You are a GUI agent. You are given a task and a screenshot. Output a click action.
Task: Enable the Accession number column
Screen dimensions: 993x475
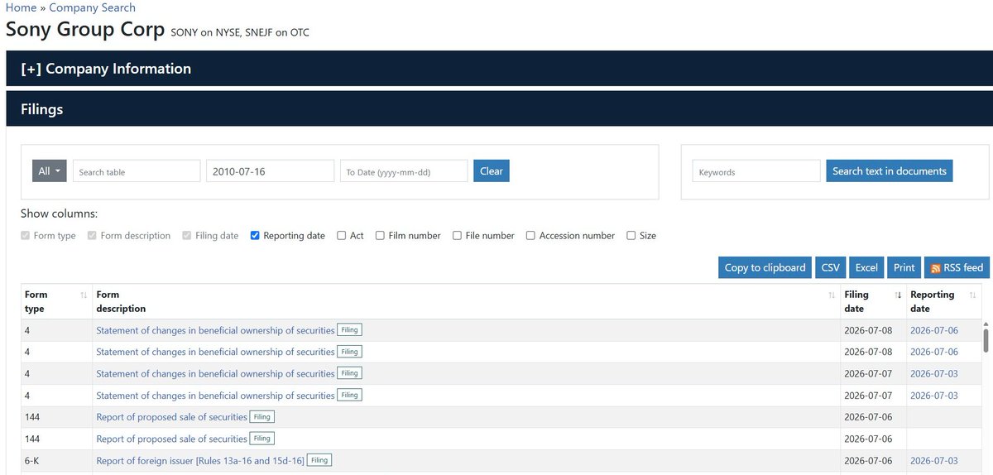pyautogui.click(x=531, y=236)
